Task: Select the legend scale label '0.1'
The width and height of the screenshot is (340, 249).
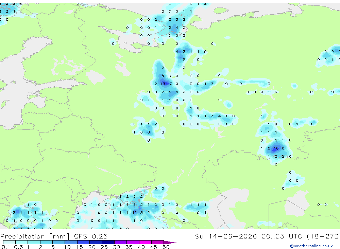Action: (x=6, y=247)
